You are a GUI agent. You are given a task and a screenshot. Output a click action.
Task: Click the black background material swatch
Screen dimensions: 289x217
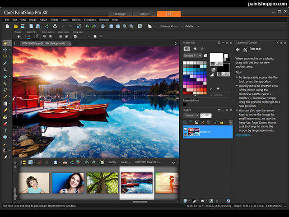click(224, 68)
